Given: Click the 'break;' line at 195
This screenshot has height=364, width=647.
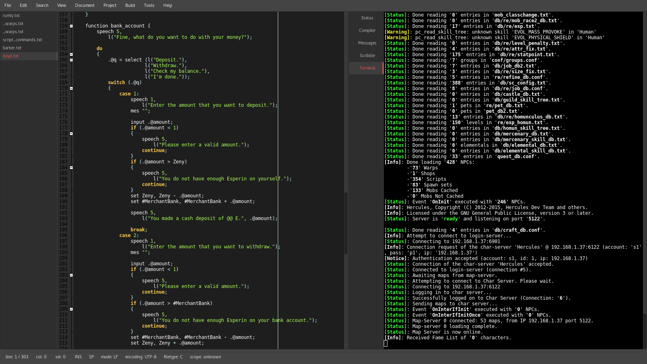Looking at the screenshot, I should coord(139,230).
